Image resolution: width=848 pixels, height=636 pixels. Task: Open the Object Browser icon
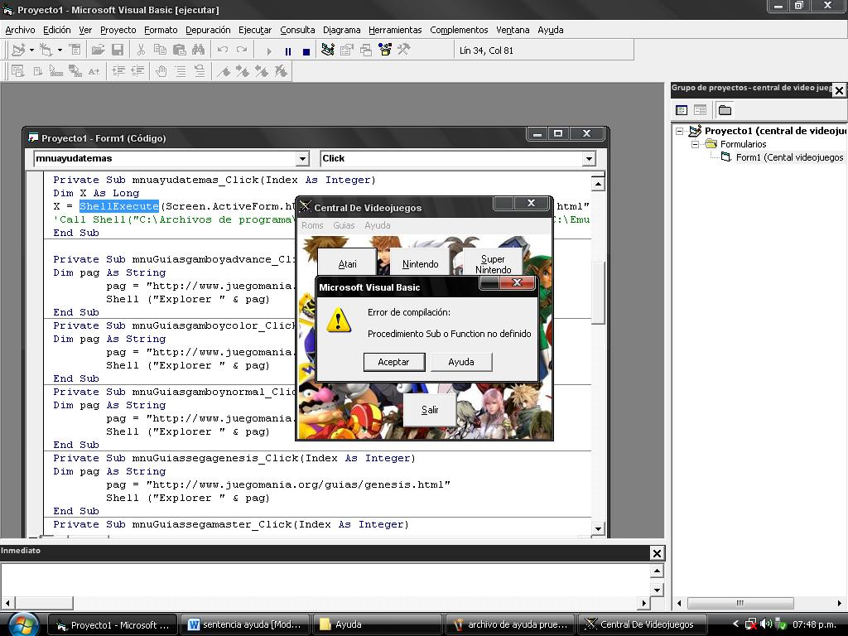click(x=385, y=51)
